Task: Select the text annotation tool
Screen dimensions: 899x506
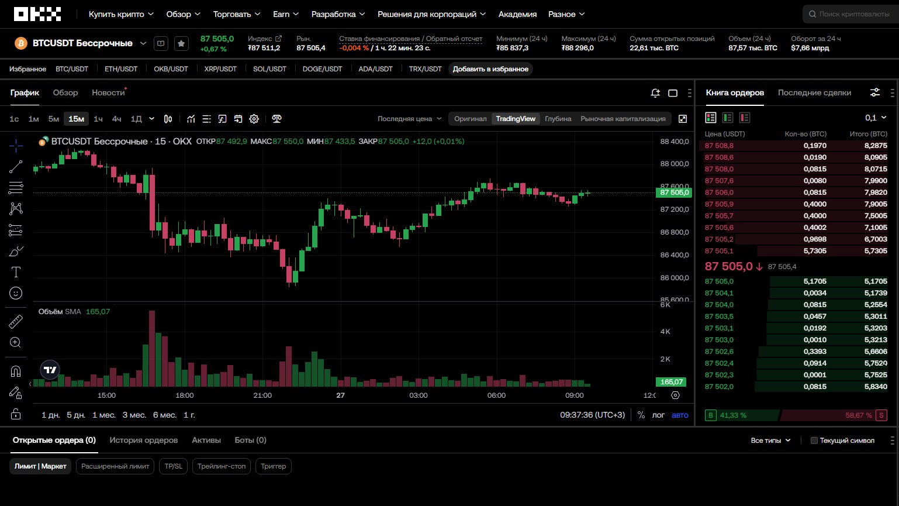Action: tap(16, 272)
